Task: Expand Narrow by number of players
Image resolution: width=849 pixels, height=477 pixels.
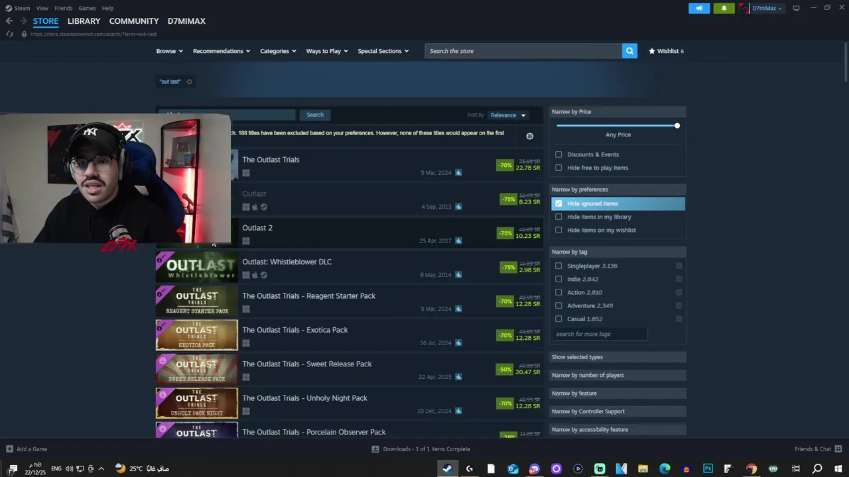Action: click(x=618, y=375)
